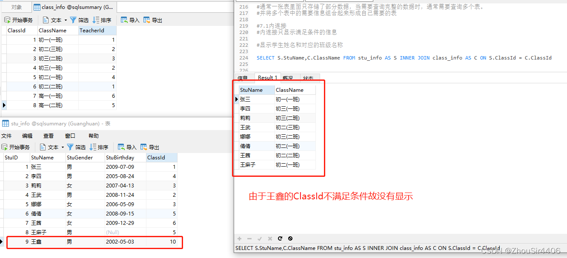Delete a record with the minus icon

click(249, 238)
